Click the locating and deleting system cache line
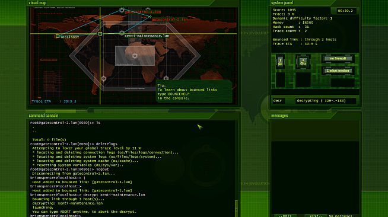Screen dimensions: 388x217 [85, 161]
